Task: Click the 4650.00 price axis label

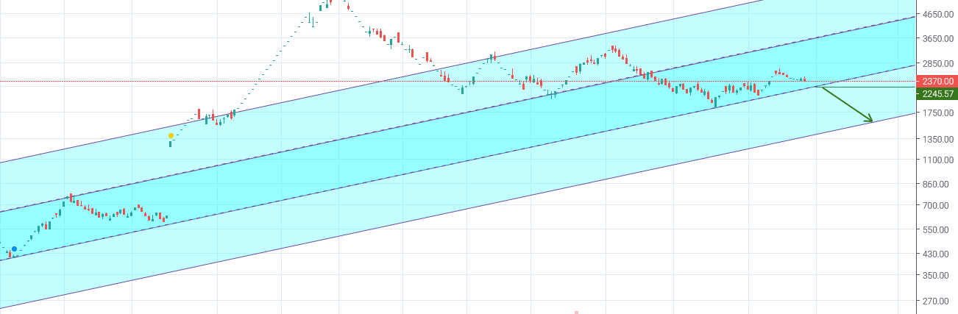Action: click(937, 15)
